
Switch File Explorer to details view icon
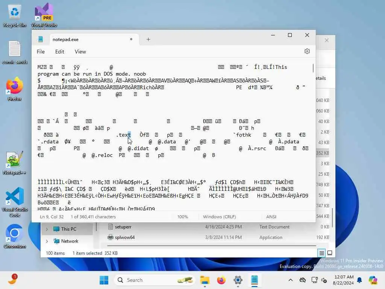(x=322, y=253)
